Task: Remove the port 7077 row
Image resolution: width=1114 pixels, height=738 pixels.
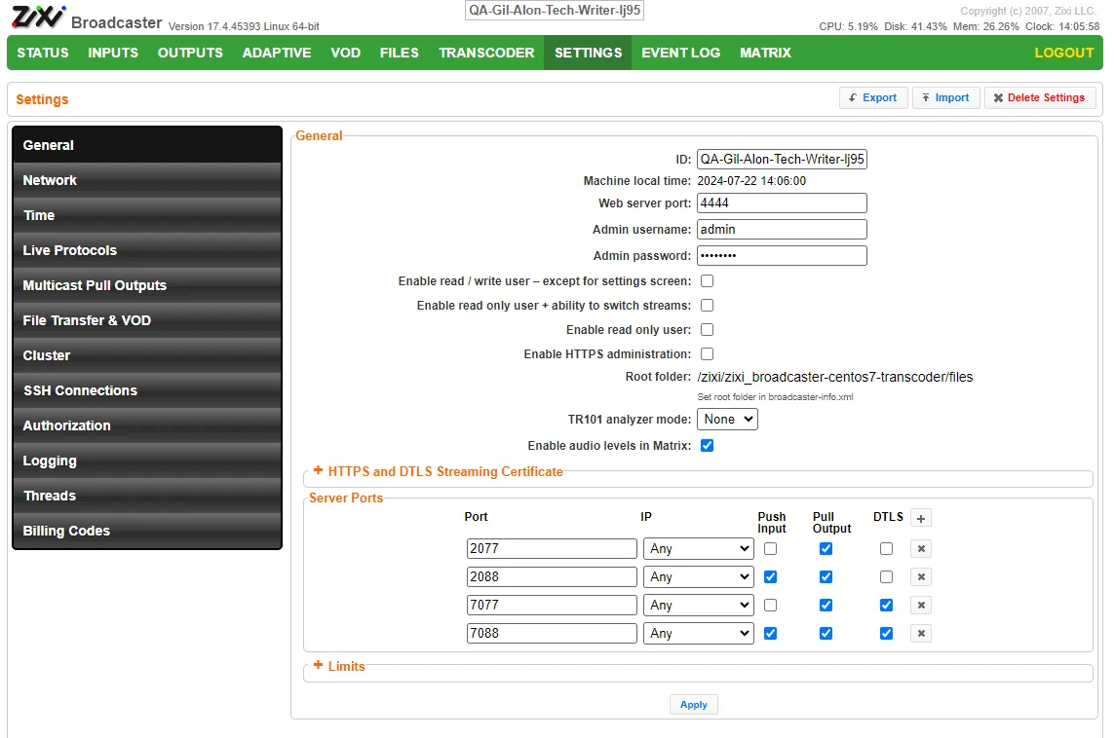Action: (921, 606)
